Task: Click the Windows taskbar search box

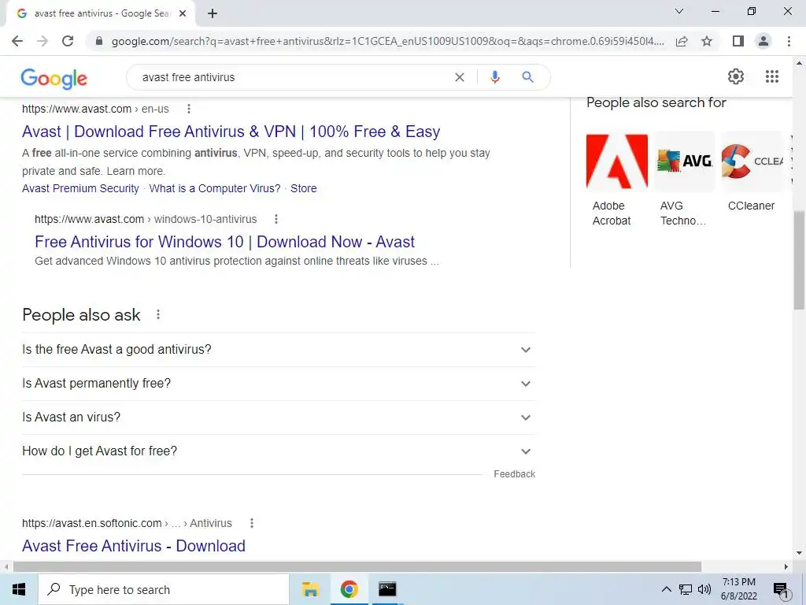Action: point(164,589)
